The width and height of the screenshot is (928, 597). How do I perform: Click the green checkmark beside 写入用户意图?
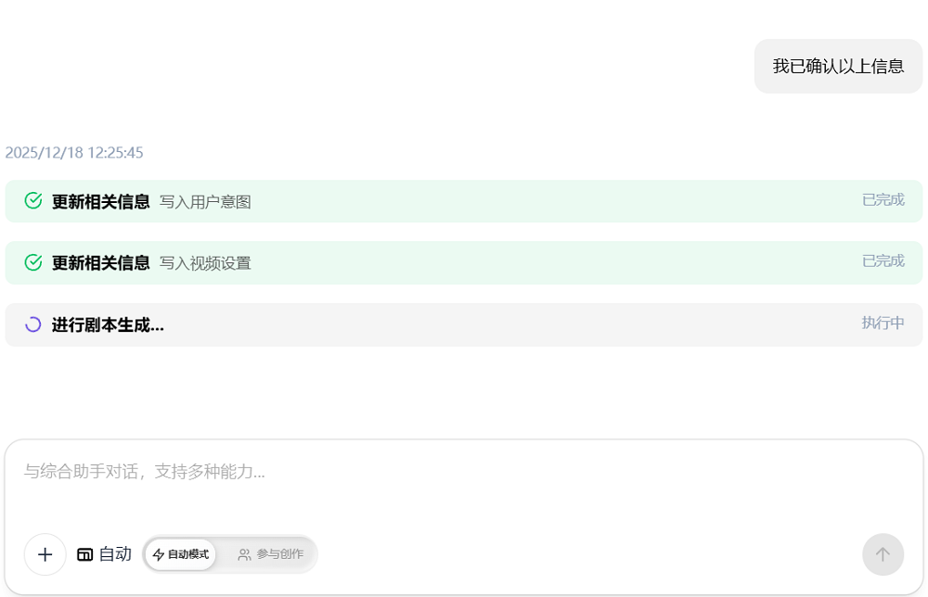[x=33, y=201]
